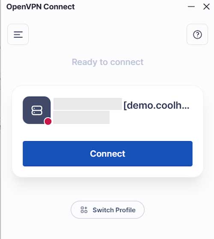
Task: Open the hamburger menu
Action: pos(18,35)
